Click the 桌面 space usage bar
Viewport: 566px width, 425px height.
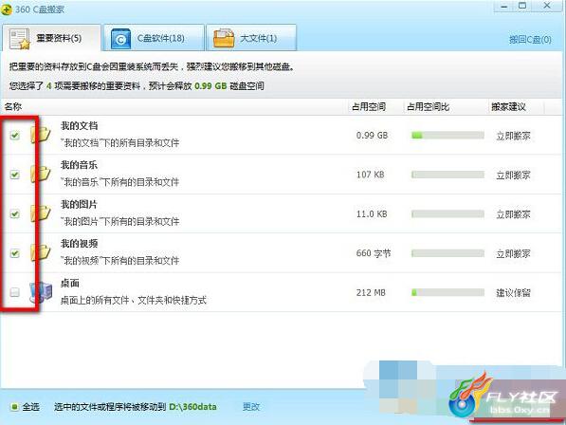pos(447,292)
